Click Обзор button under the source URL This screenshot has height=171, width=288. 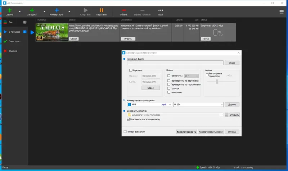click(x=74, y=39)
